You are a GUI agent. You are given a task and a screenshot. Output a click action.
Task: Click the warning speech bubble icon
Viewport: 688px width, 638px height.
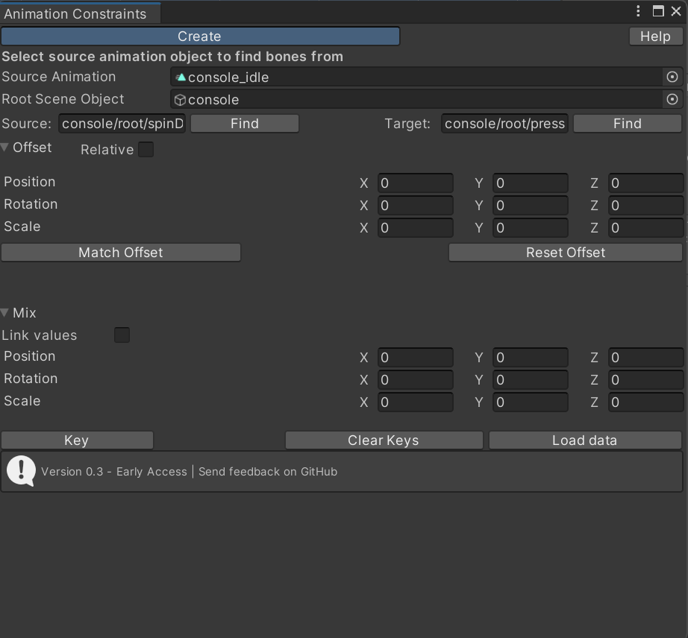21,471
